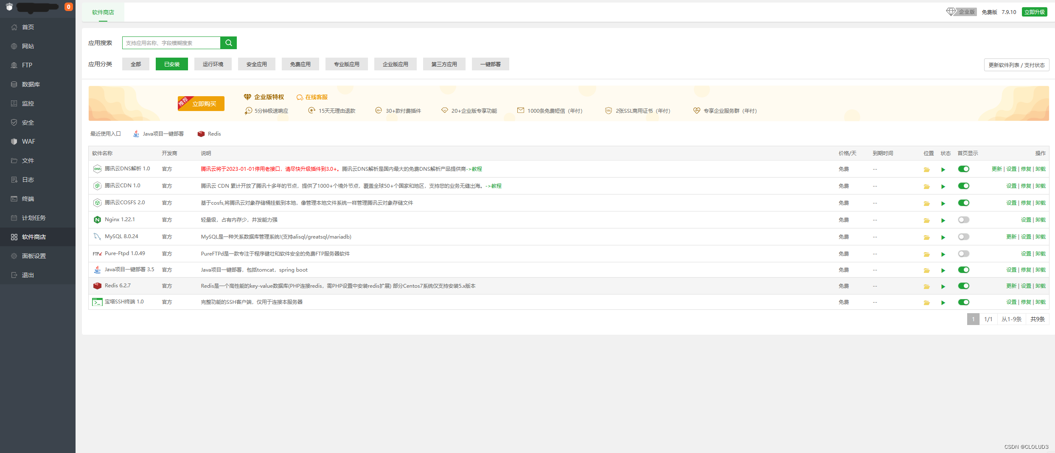The width and height of the screenshot is (1055, 453).
Task: Click the status play icon for 腾讯云COSFS
Action: [x=943, y=203]
